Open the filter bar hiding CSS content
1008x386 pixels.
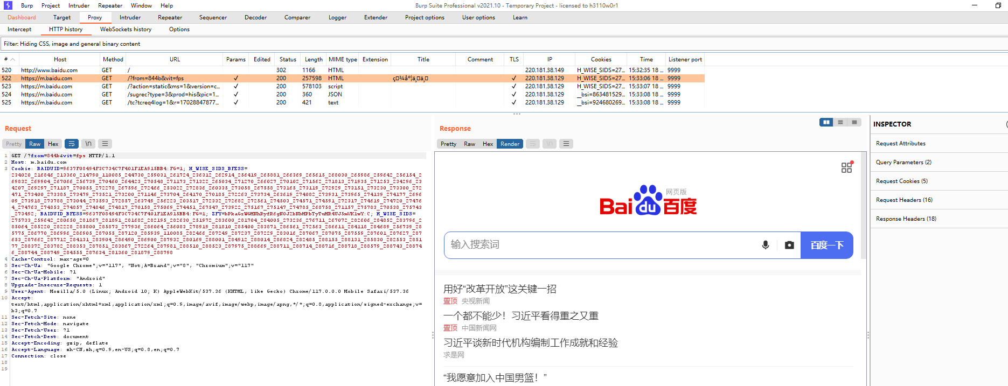(x=72, y=44)
